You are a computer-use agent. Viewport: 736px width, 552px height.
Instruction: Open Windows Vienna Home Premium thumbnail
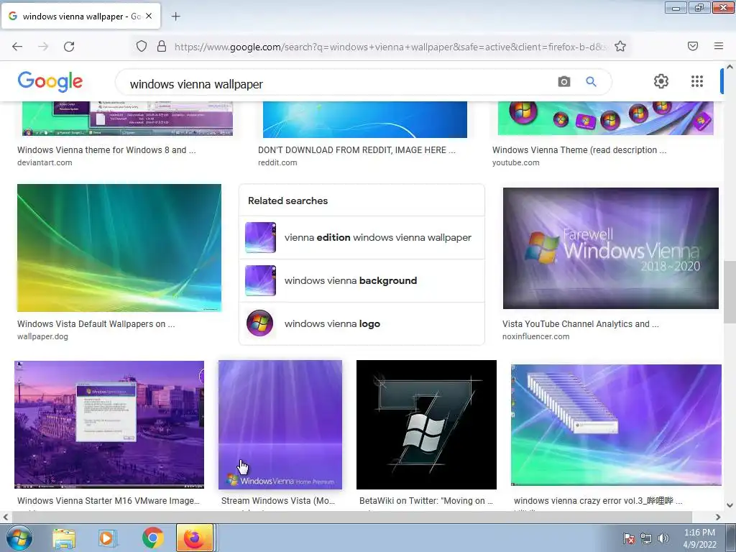(280, 425)
